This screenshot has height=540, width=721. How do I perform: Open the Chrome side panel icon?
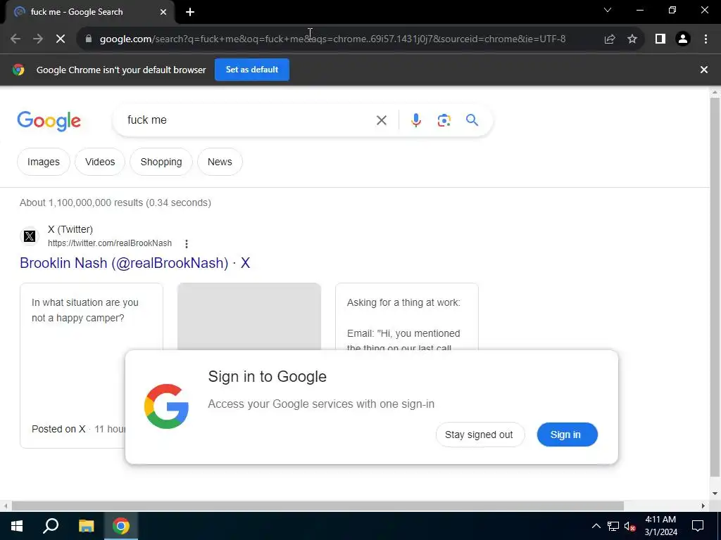[660, 39]
